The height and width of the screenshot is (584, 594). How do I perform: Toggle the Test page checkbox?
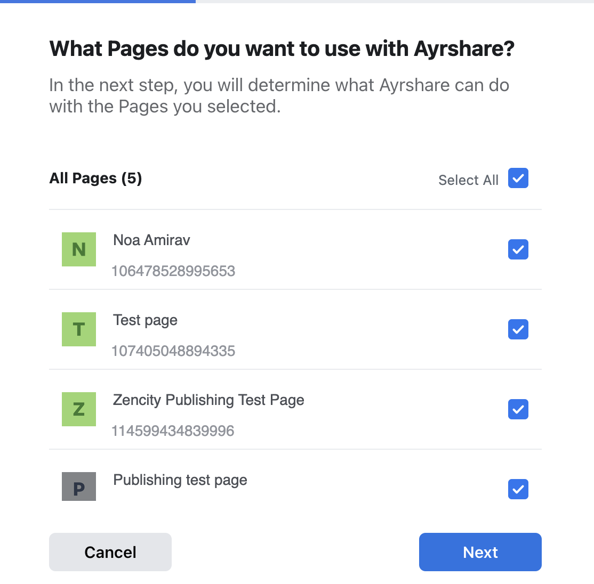(518, 329)
